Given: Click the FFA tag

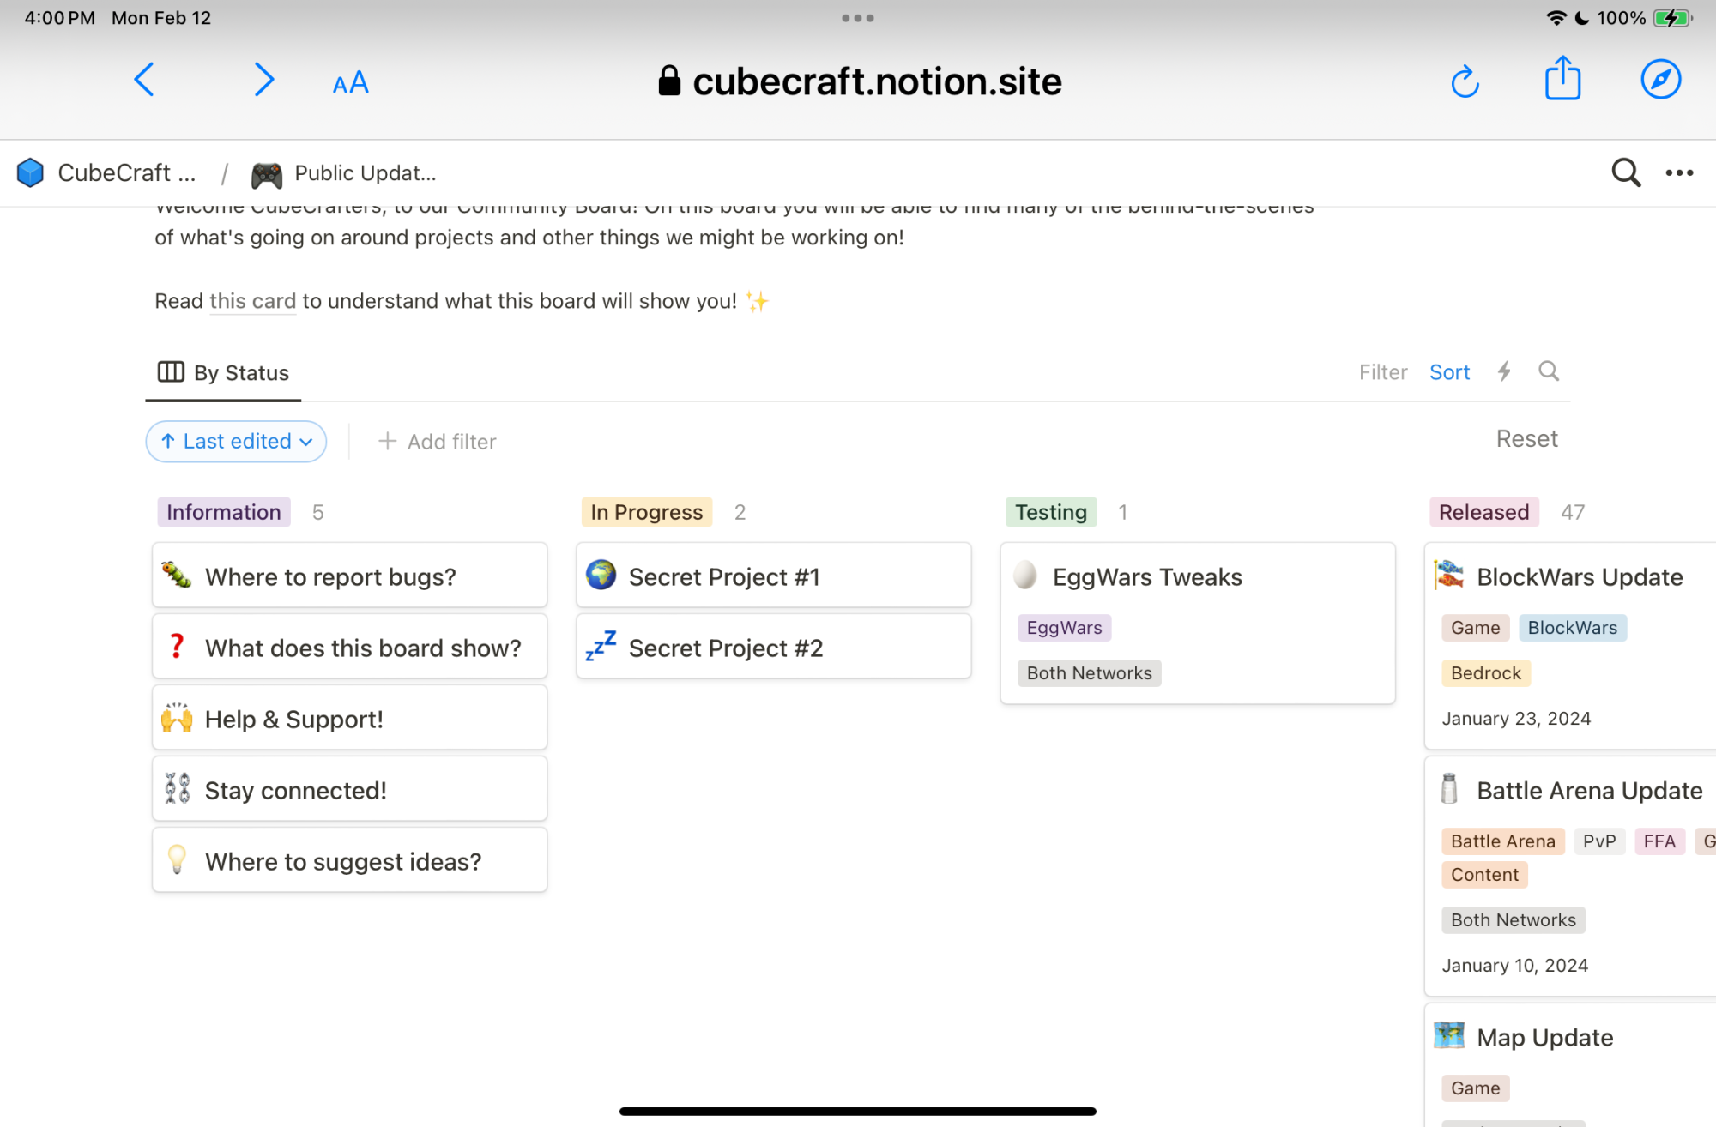Looking at the screenshot, I should (1659, 841).
